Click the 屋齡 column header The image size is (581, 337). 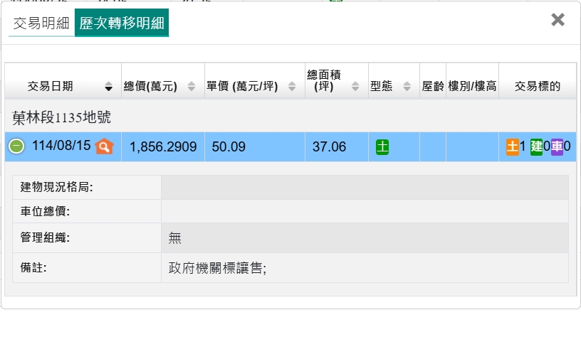[x=432, y=87]
